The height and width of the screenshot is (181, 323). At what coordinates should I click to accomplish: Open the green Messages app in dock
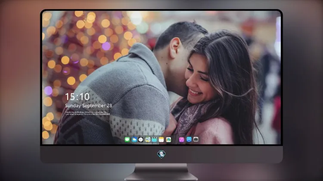pos(127,139)
